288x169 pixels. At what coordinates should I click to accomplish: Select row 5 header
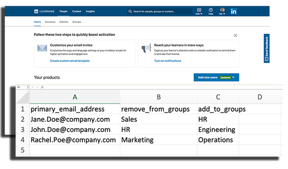pyautogui.click(x=22, y=150)
